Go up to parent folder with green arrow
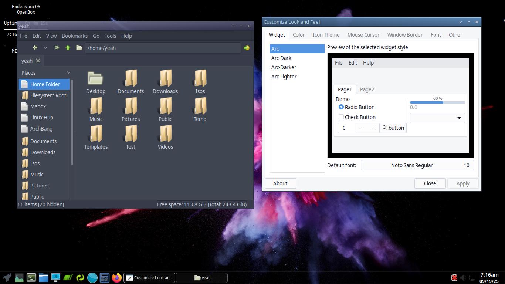This screenshot has height=284, width=505. pyautogui.click(x=68, y=48)
